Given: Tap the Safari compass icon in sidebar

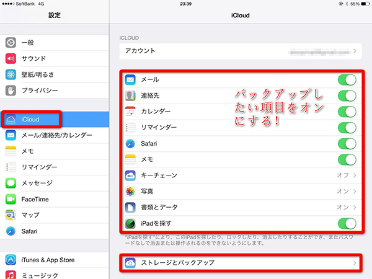Looking at the screenshot, I should pyautogui.click(x=11, y=231).
